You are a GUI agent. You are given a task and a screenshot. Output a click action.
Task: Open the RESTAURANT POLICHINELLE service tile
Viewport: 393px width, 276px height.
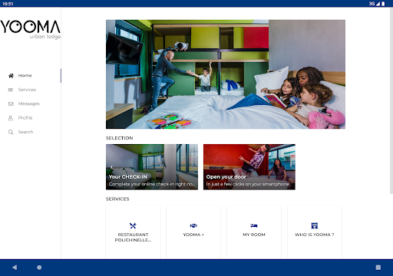pos(133,232)
